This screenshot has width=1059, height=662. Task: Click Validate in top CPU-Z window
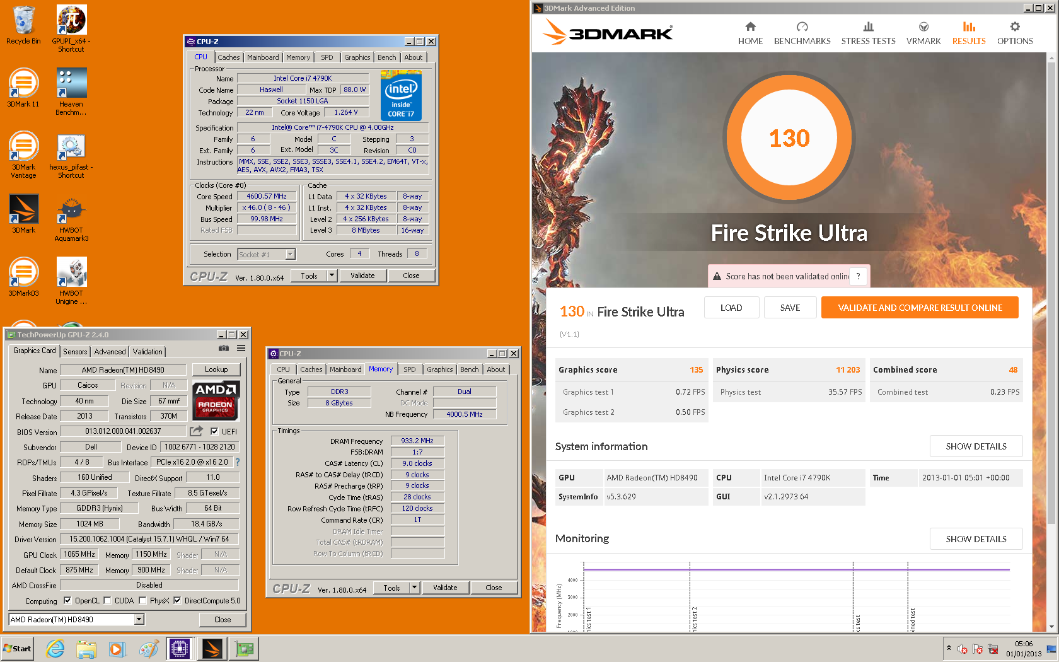(x=362, y=276)
